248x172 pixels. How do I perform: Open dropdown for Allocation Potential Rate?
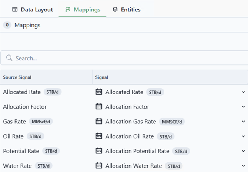(243, 151)
